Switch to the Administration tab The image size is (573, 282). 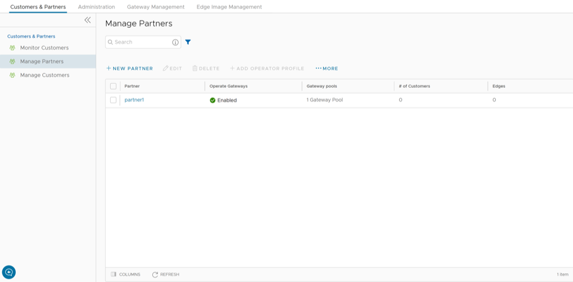[96, 7]
